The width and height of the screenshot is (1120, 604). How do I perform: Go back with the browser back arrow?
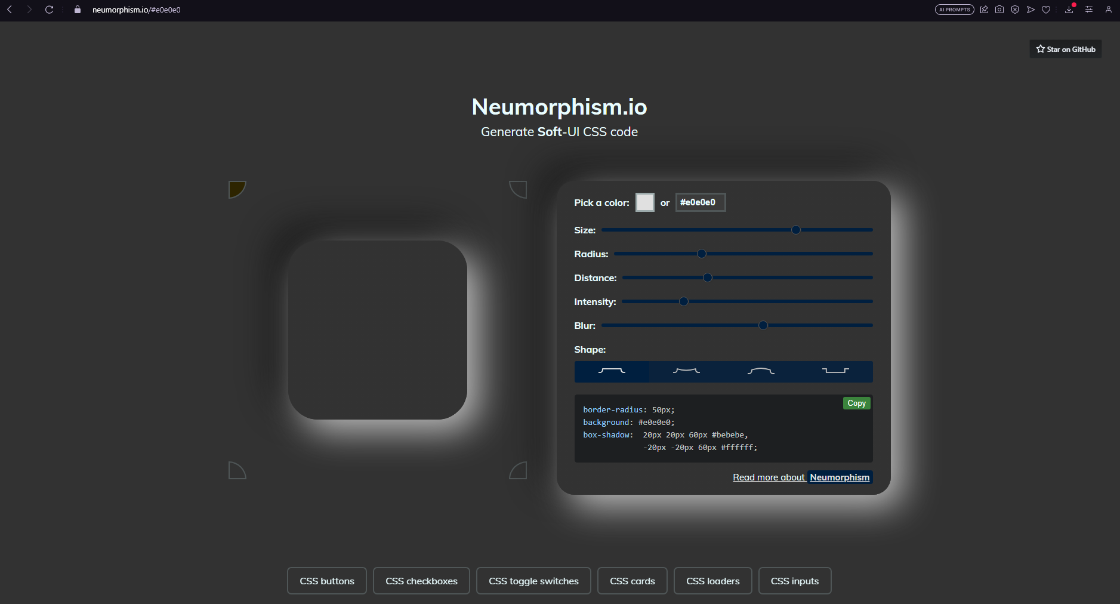(x=10, y=10)
